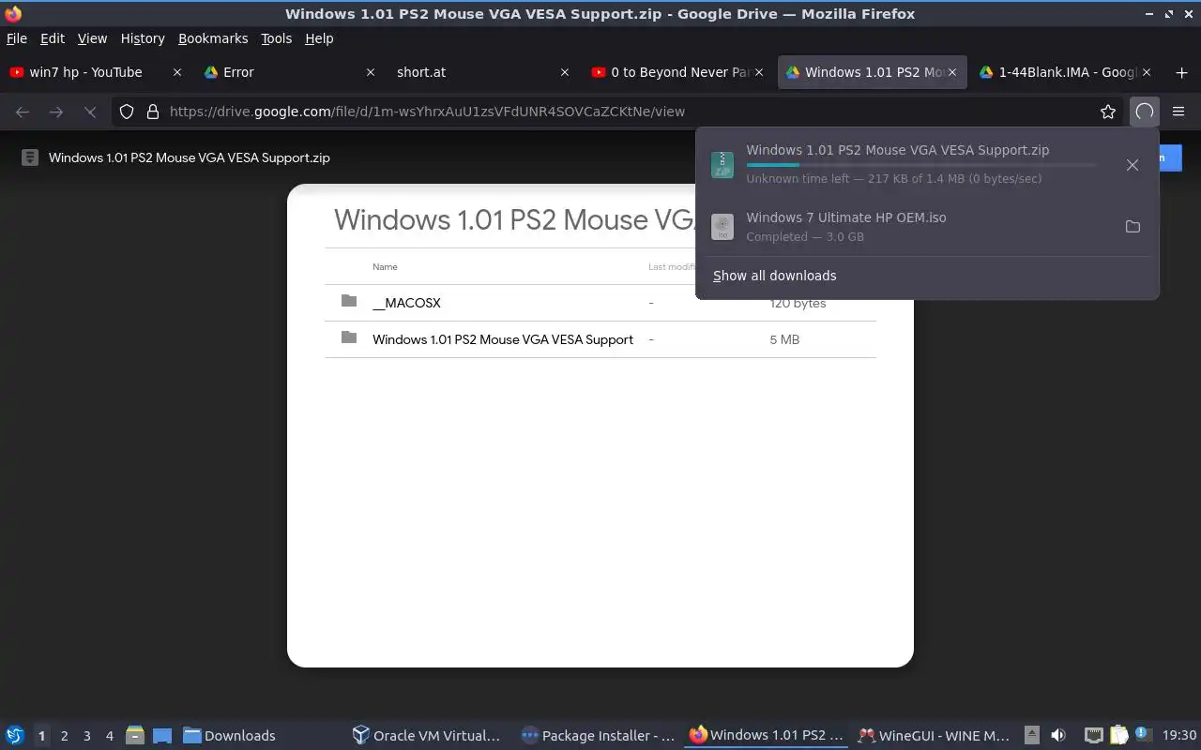Click the tracking protection shield icon

(127, 112)
